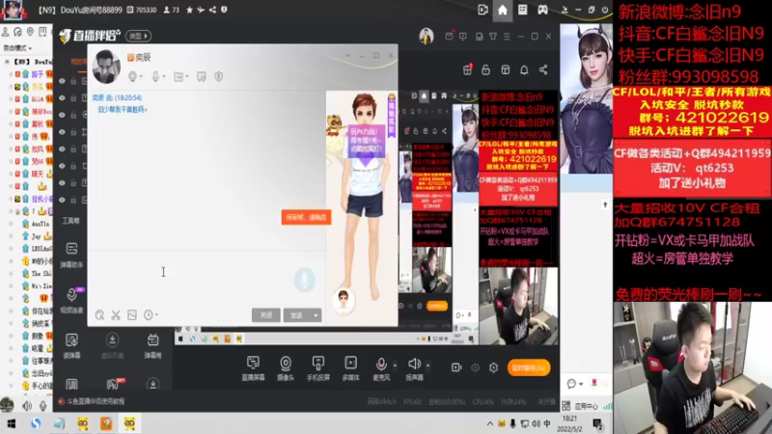Open the 多媒体 multimedia source
Screen dimensions: 772x434
click(350, 368)
